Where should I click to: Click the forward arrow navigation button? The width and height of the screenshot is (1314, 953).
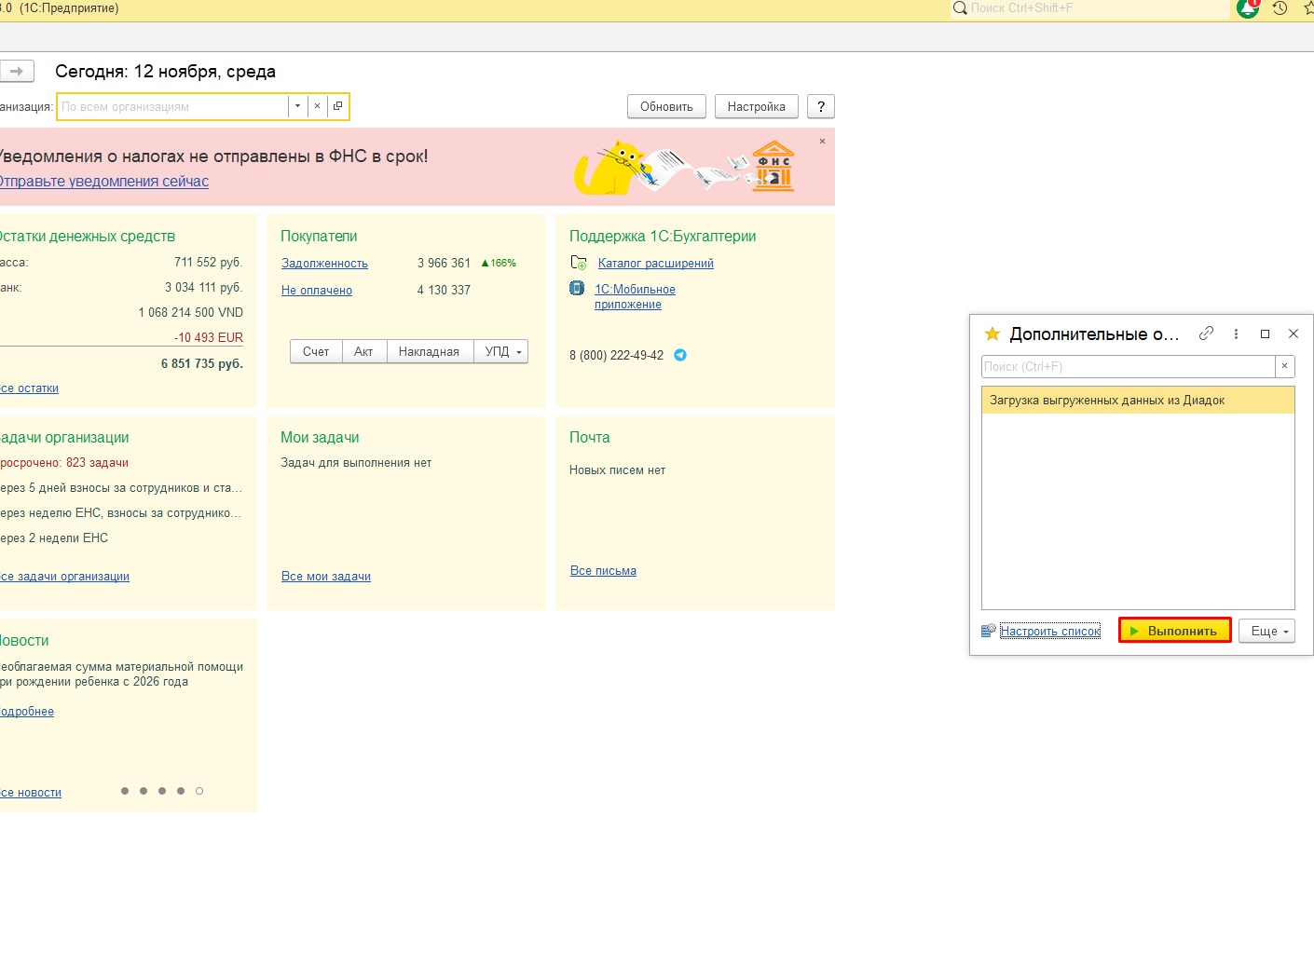[17, 71]
